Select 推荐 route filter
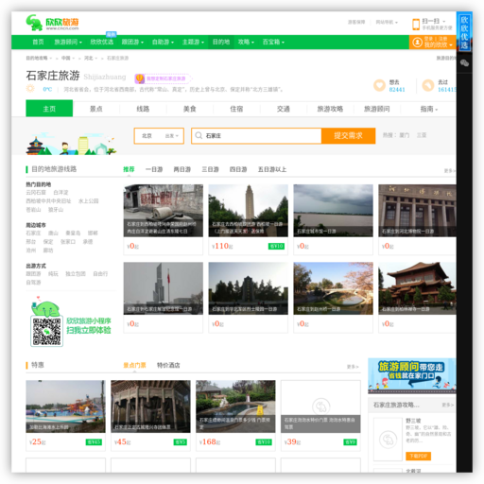The image size is (484, 484). (x=129, y=169)
